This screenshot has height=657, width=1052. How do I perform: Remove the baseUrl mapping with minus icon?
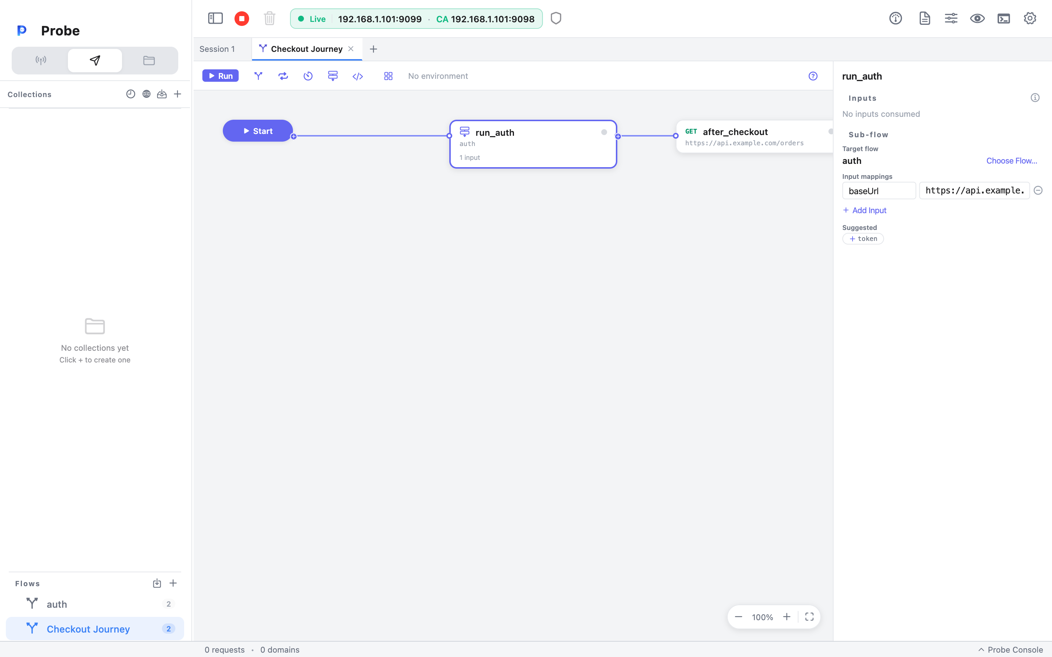[1038, 190]
